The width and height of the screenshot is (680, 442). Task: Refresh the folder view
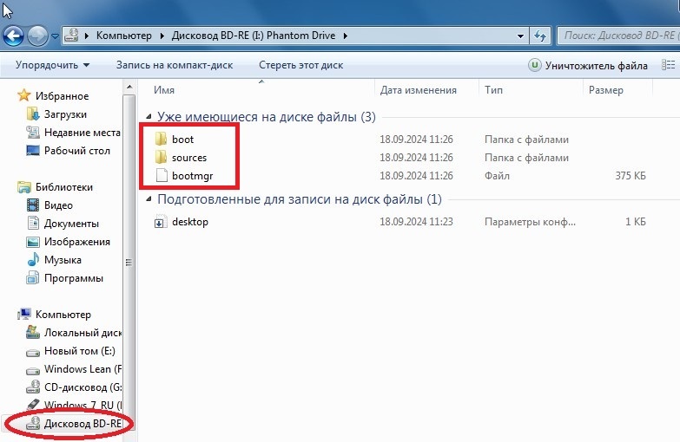(x=540, y=36)
